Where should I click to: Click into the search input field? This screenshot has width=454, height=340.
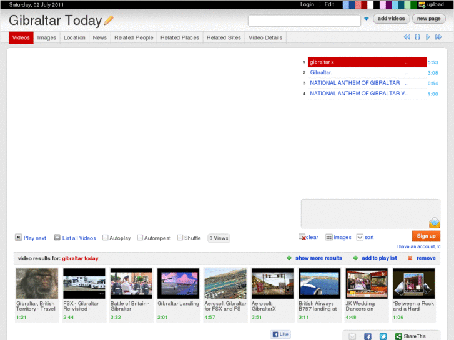pos(304,21)
